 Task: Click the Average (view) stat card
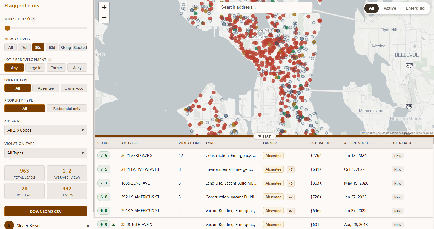pos(67,173)
